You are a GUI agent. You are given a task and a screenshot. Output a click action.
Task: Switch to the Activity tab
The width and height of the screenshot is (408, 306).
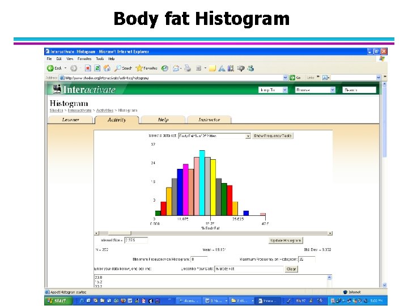[117, 120]
